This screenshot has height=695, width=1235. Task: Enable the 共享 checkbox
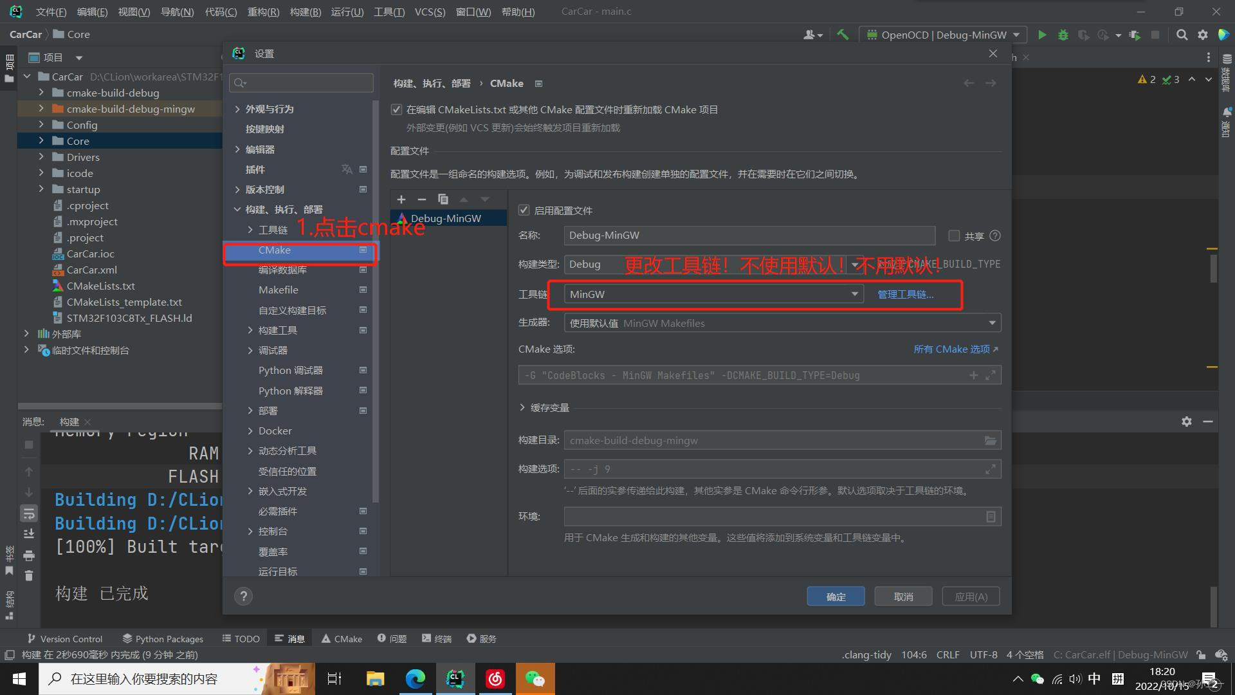coord(954,236)
